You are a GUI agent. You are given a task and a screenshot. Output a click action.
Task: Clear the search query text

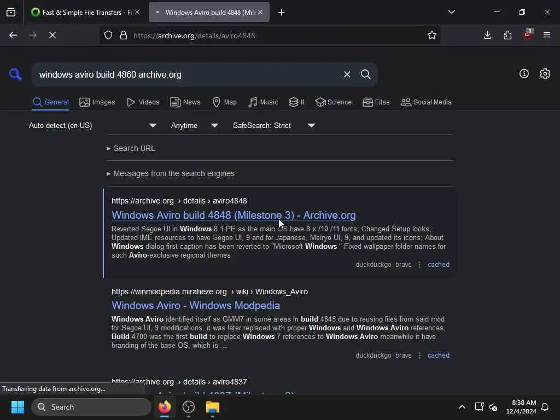click(347, 74)
